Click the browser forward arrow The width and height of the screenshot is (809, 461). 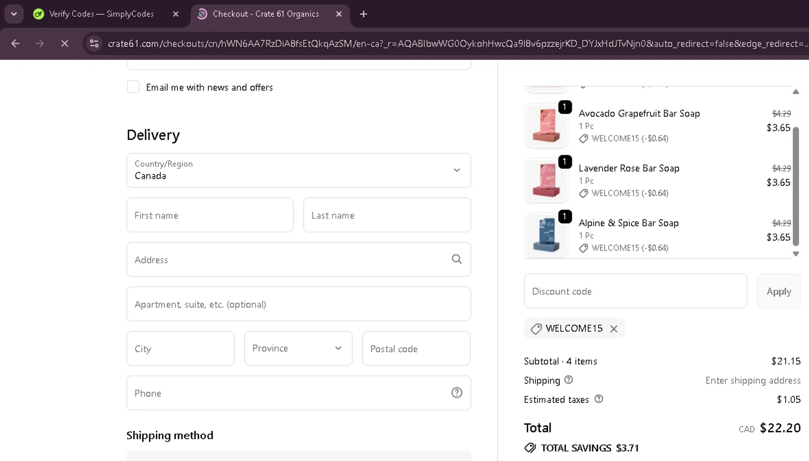coord(40,44)
